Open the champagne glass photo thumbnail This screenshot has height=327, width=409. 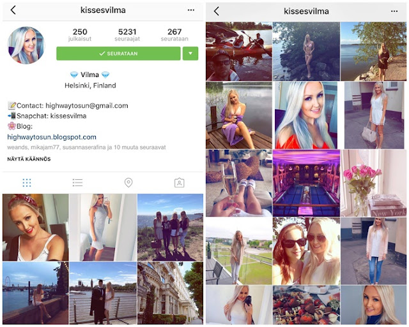coord(239,183)
